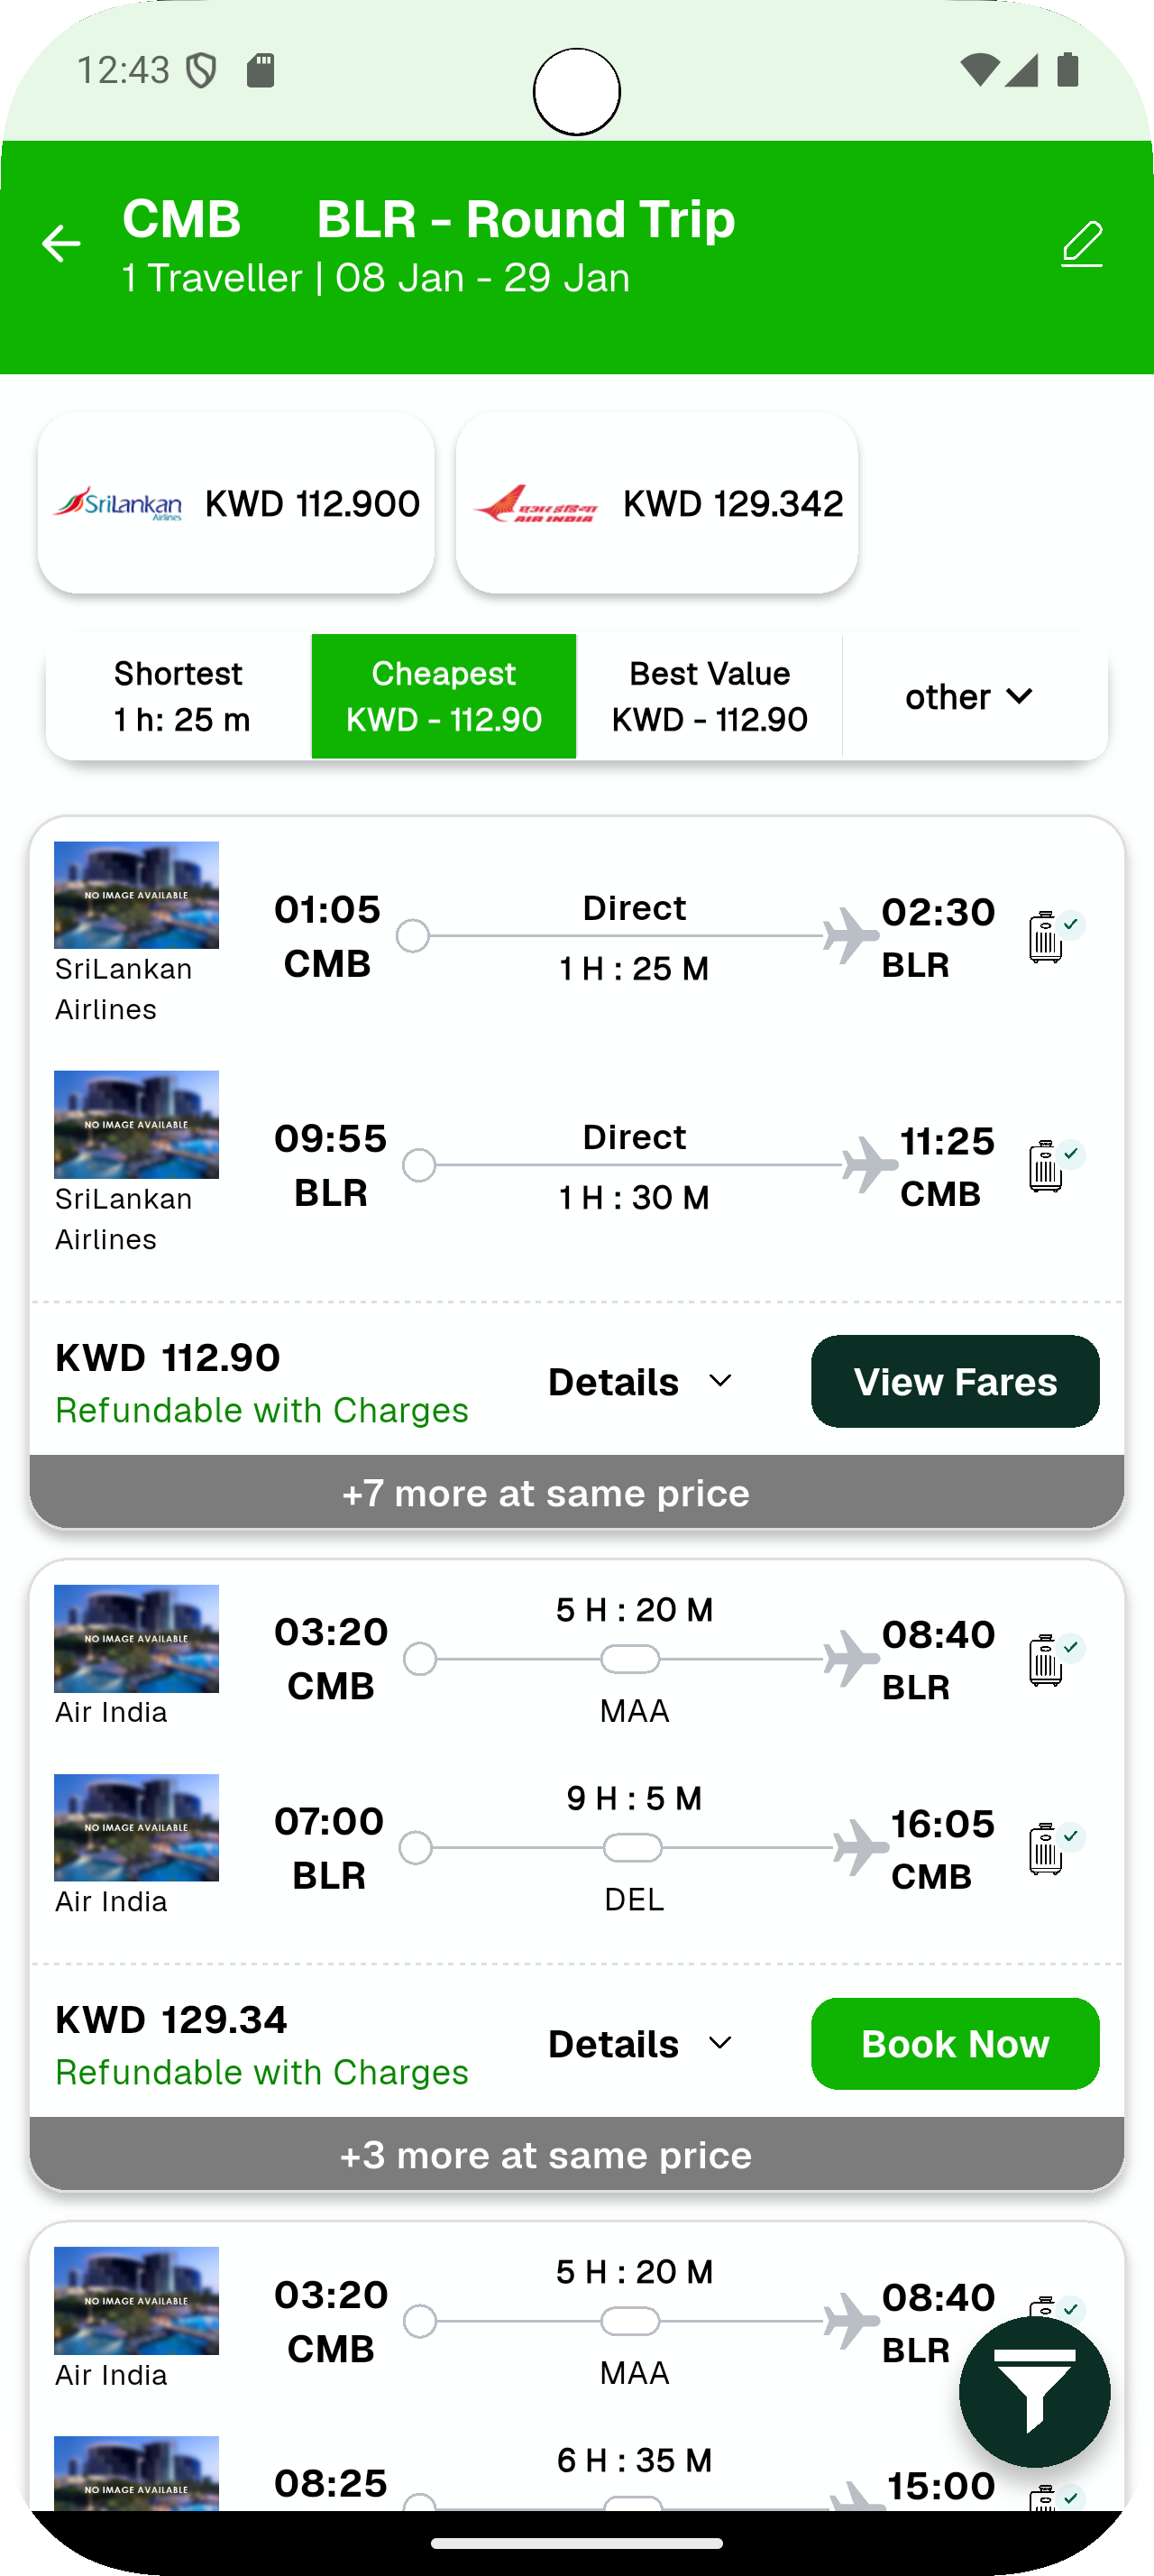
Task: Tap the Air India logo filter card
Action: 656,503
